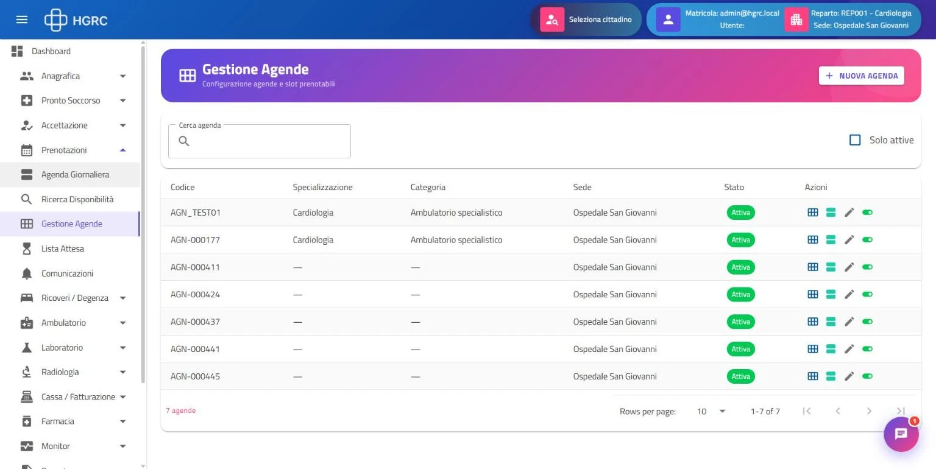The width and height of the screenshot is (936, 469).
Task: Toggle active status of agenda AGN-000411
Action: coord(868,267)
